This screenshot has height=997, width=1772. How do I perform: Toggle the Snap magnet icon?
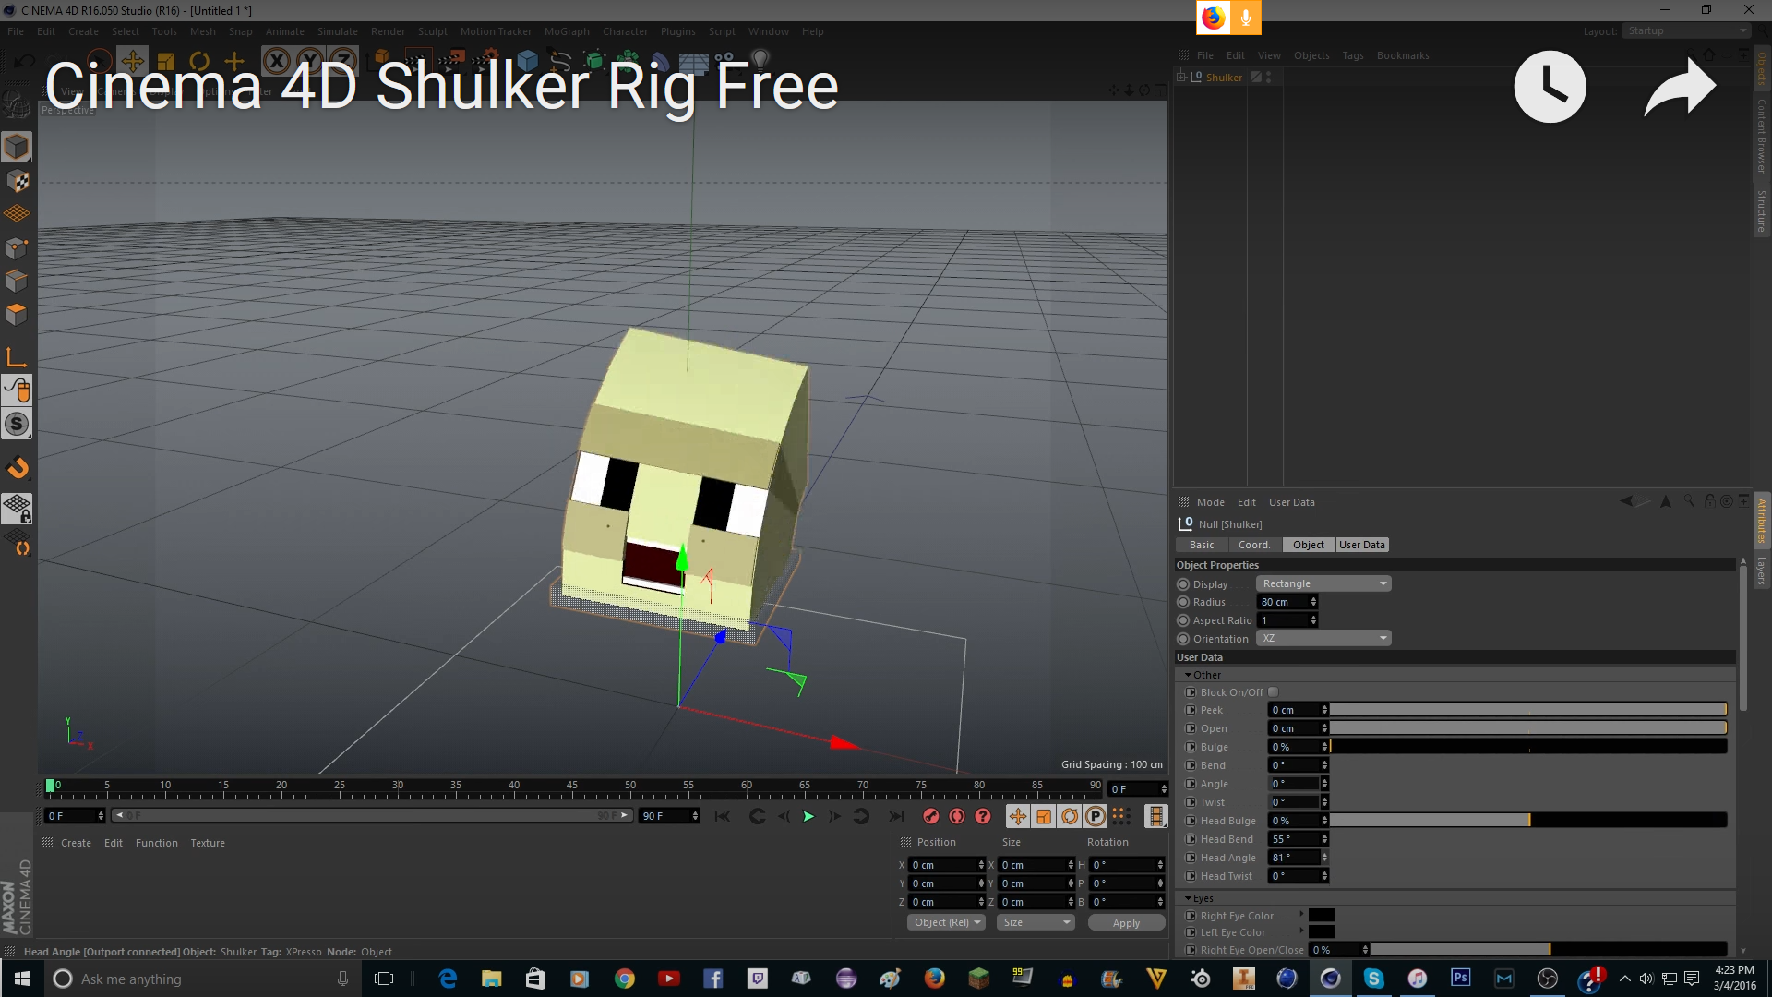[x=17, y=468]
